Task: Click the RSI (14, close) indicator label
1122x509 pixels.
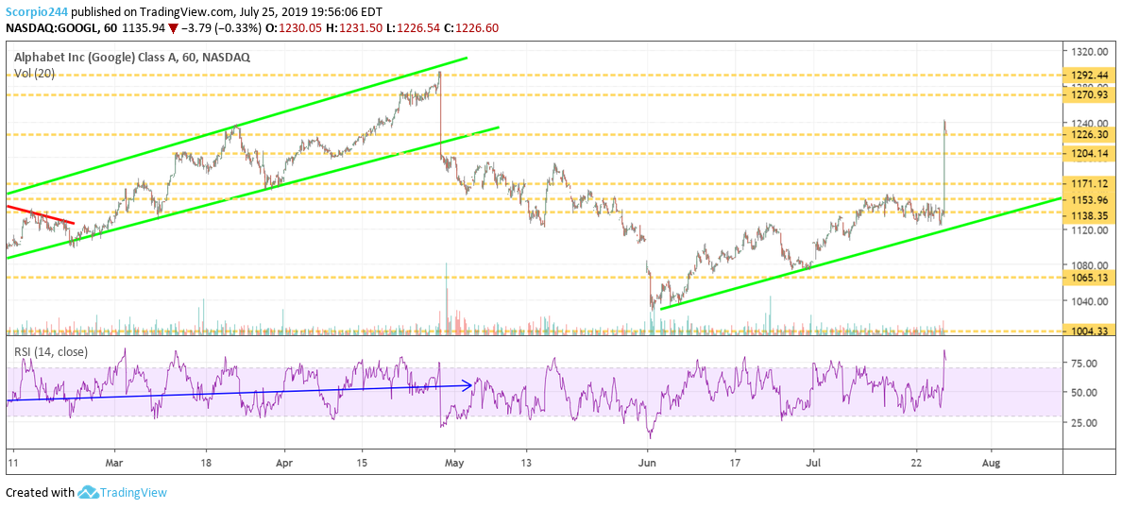Action: coord(52,350)
